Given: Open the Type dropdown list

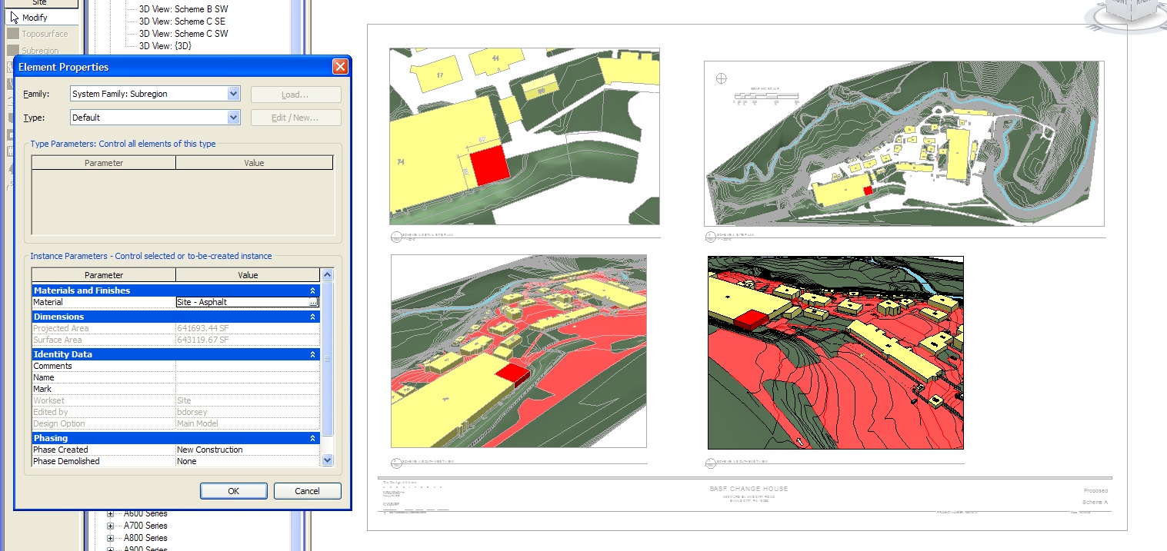Looking at the screenshot, I should (x=234, y=118).
